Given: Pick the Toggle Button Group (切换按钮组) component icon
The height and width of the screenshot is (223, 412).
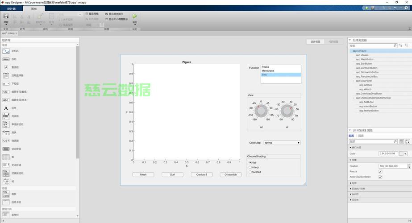Looking at the screenshot, I should pyautogui.click(x=6, y=173).
